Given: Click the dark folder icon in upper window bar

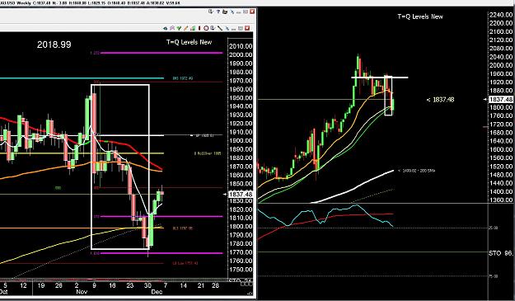Looking at the screenshot, I should (225, 12).
